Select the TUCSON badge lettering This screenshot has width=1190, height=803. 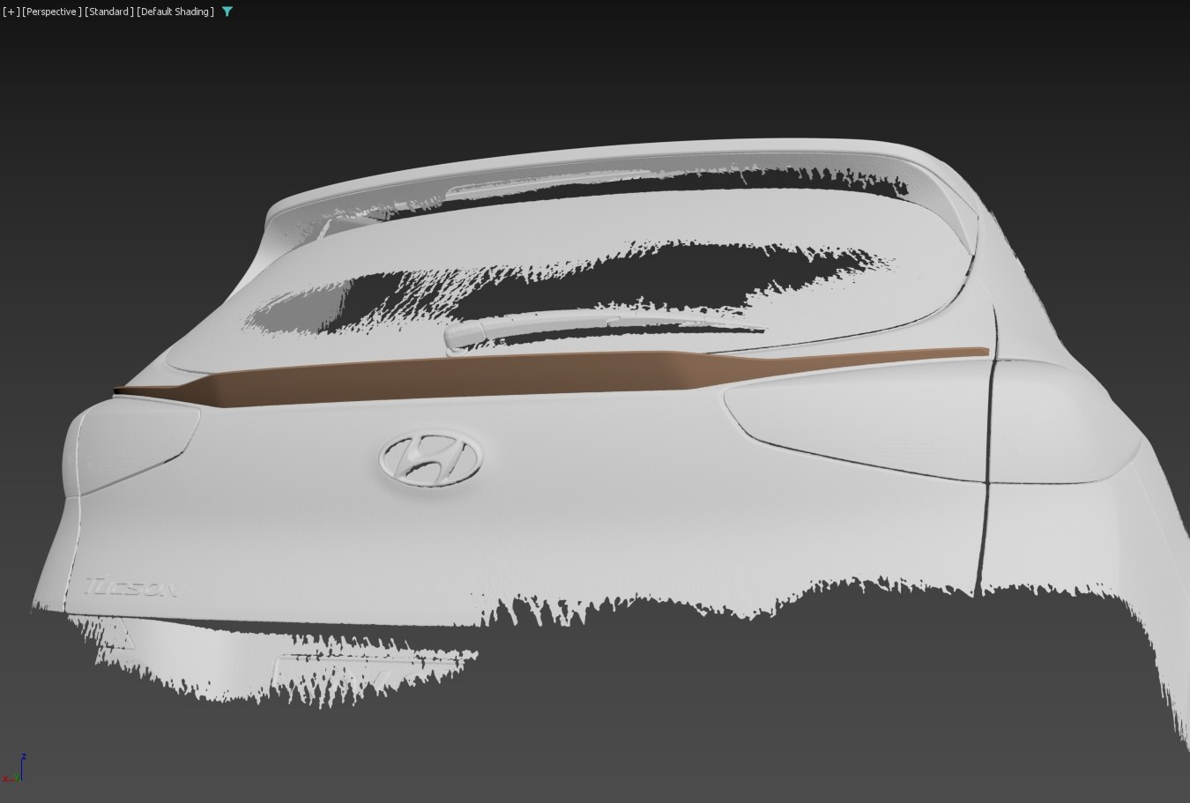point(131,588)
